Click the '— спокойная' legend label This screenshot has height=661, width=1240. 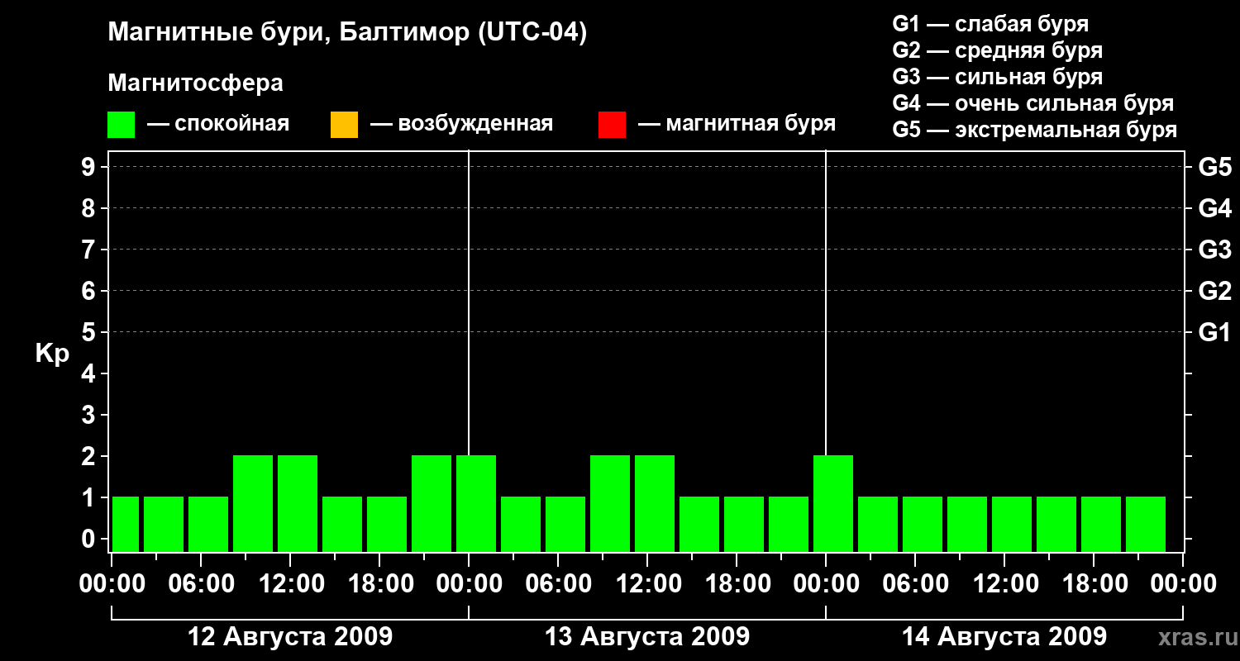218,124
